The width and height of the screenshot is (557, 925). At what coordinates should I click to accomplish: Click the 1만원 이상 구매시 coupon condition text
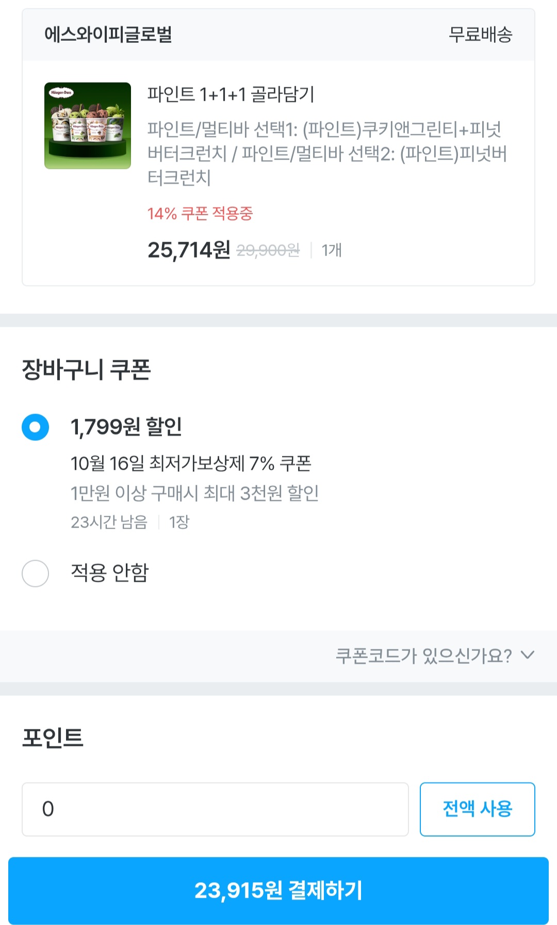(194, 493)
